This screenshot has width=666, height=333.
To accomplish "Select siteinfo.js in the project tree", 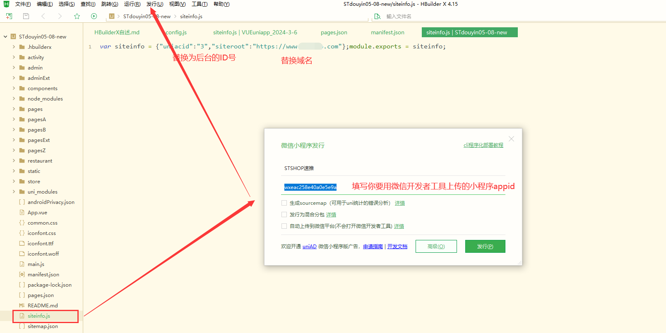I will (x=39, y=316).
